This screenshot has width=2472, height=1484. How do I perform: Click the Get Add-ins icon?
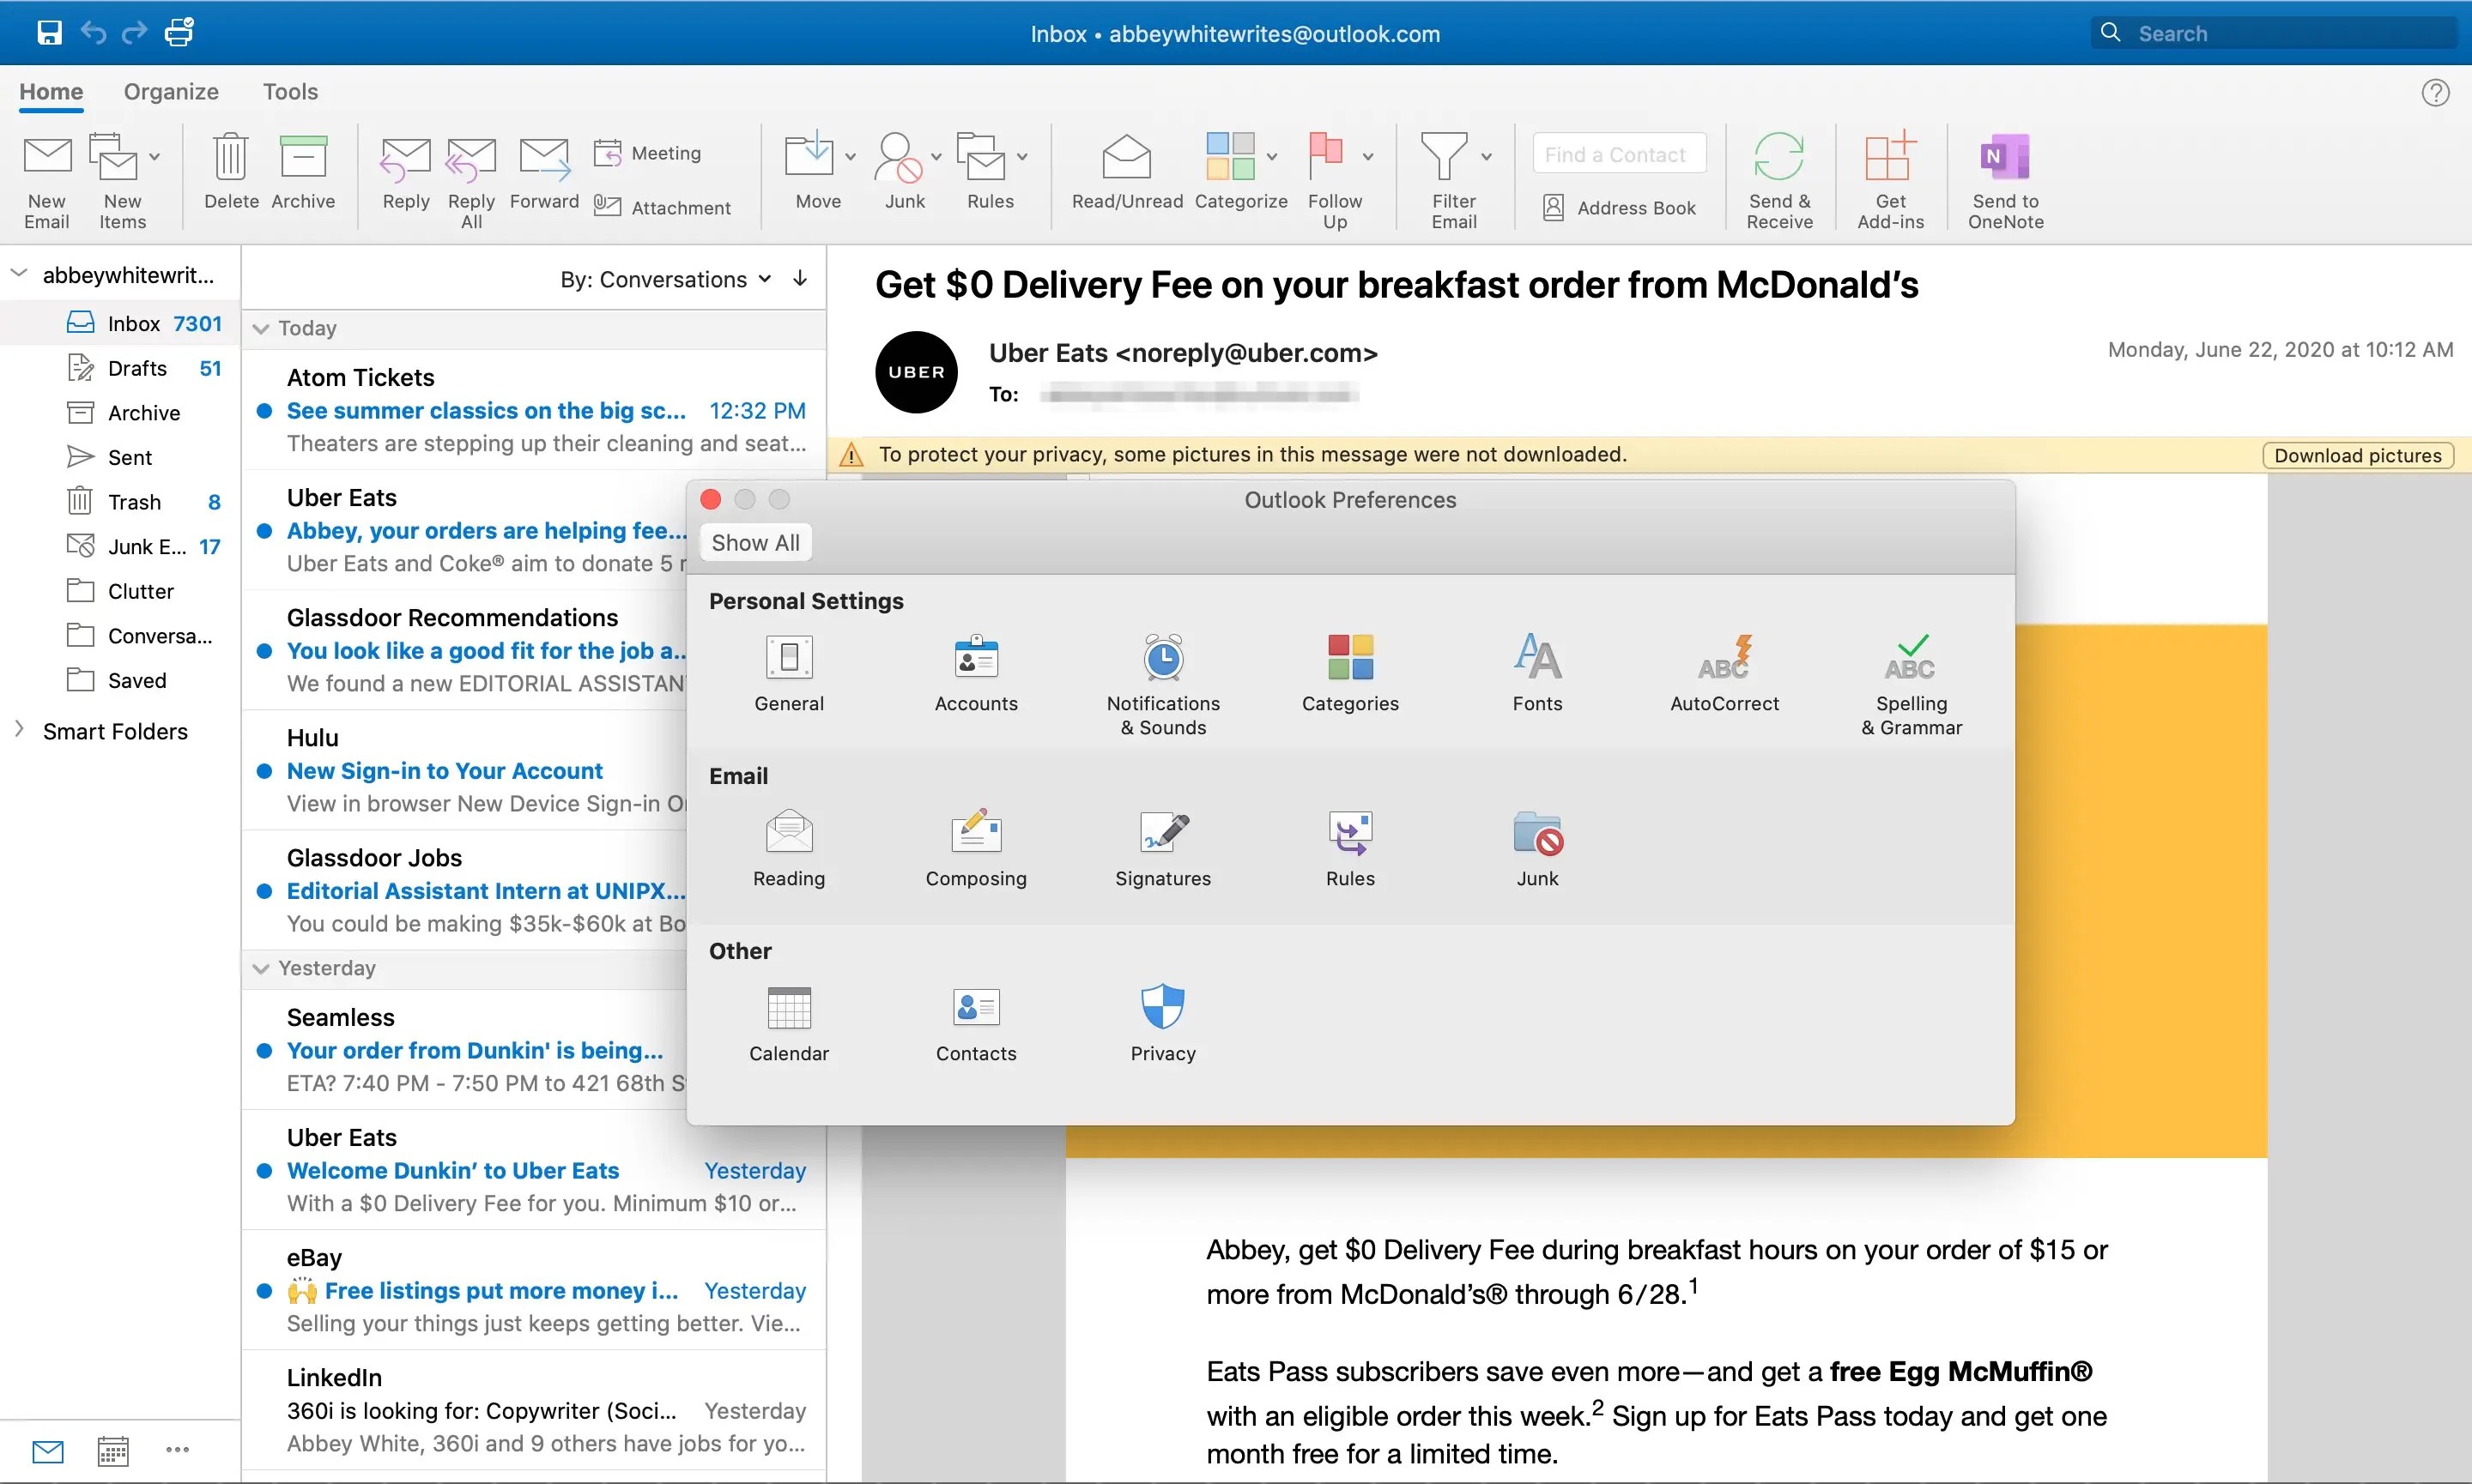click(1890, 158)
